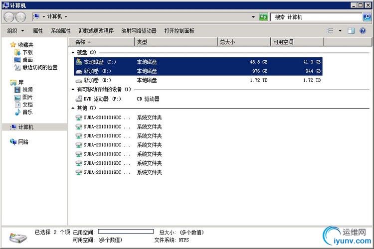The image size is (374, 249).
Task: Click 卸载或更改程序
Action: (96, 31)
